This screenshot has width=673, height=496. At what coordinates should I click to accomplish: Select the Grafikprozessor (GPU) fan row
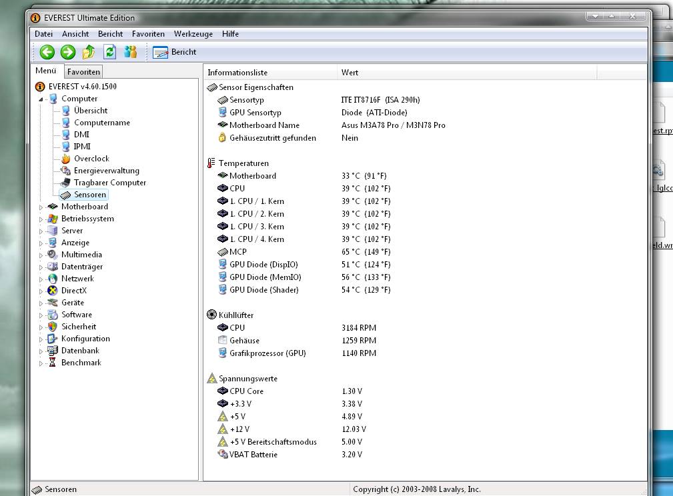point(425,353)
